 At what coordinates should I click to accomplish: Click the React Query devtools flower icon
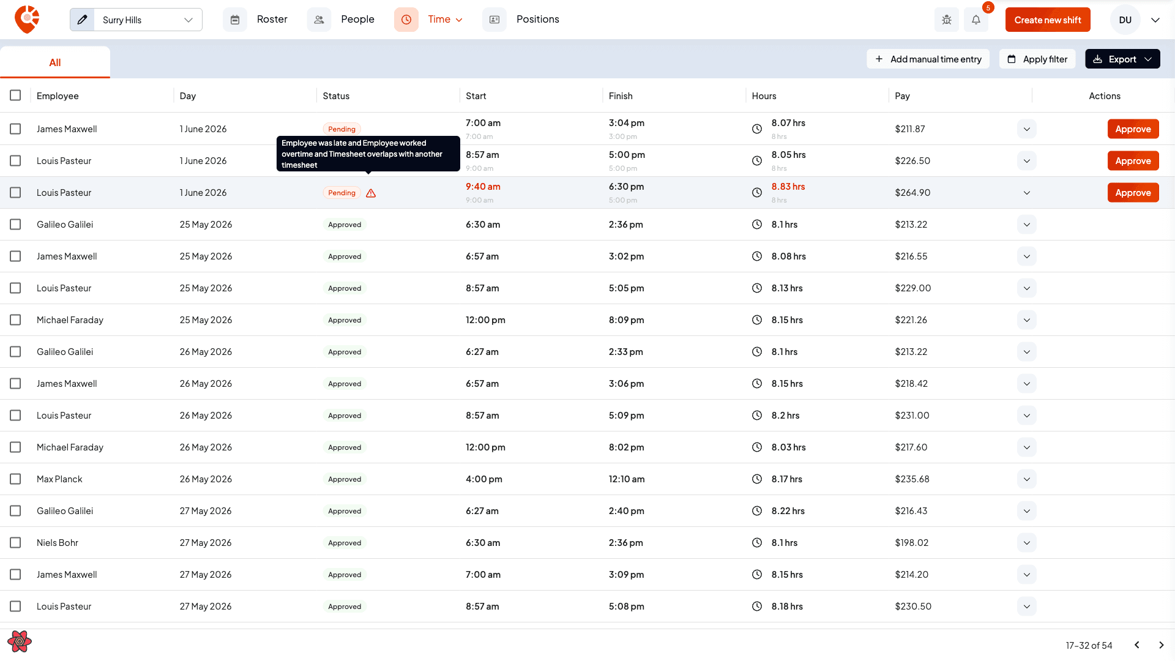coord(20,641)
